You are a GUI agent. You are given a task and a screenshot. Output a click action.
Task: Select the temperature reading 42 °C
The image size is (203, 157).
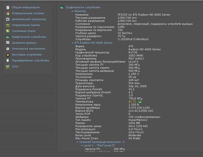(132, 102)
